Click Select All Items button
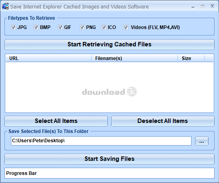This screenshot has width=219, height=183. point(56,121)
